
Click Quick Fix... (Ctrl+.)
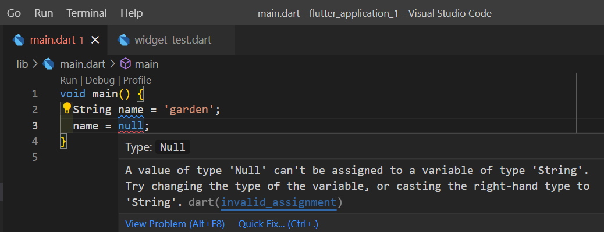pos(278,224)
